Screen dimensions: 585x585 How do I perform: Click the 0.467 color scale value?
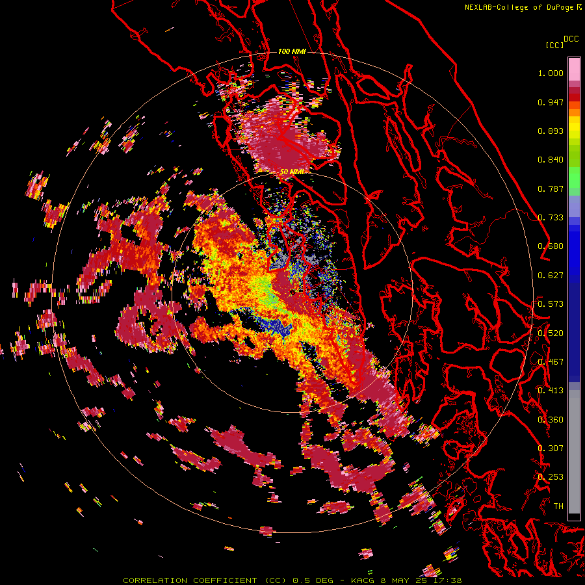coord(551,362)
